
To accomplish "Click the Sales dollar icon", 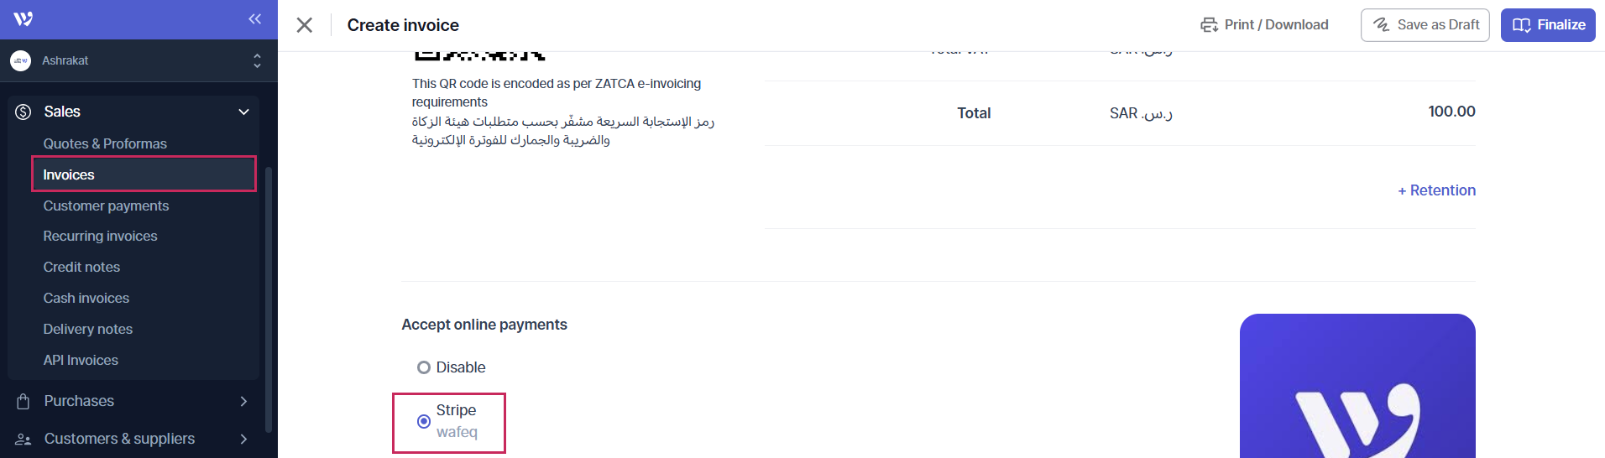I will point(24,112).
